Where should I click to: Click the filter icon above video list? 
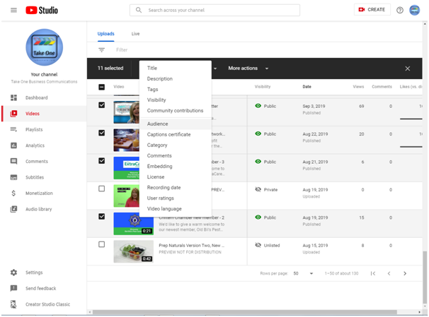(x=102, y=50)
